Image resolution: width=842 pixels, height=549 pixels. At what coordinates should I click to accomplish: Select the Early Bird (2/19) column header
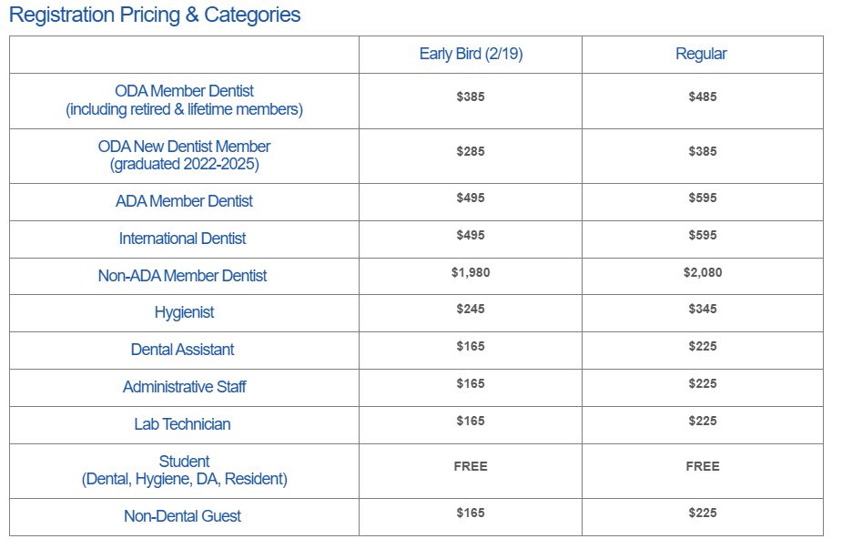(471, 54)
